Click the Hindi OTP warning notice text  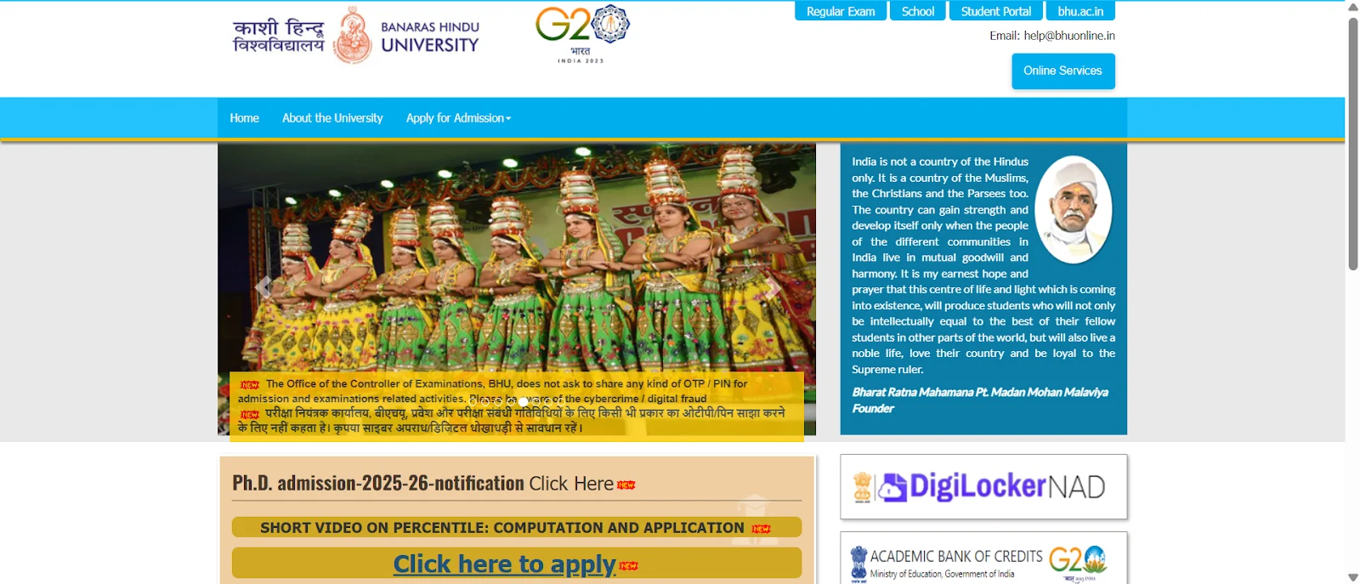pos(512,420)
